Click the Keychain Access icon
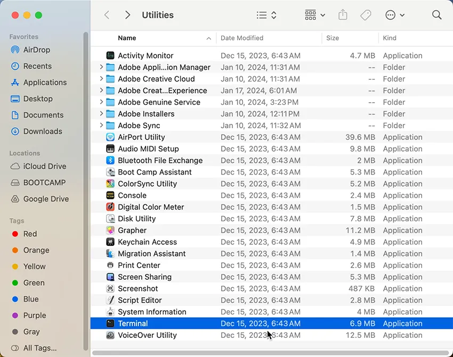The height and width of the screenshot is (357, 453). point(110,242)
